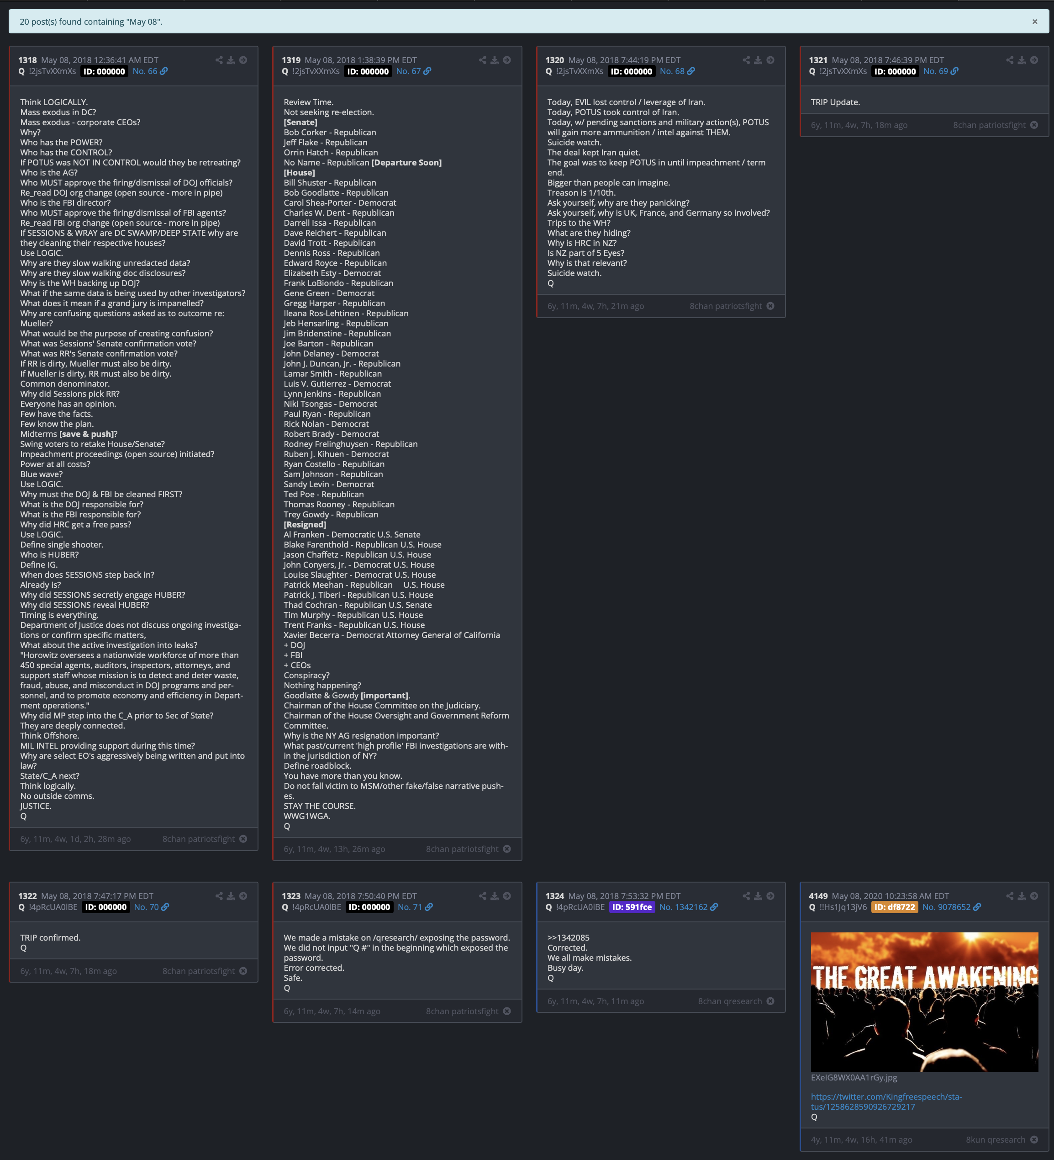Click the ID: 000000 badge on post 1318

(104, 71)
